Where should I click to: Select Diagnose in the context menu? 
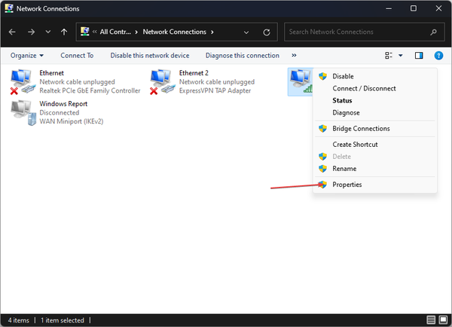click(375, 113)
